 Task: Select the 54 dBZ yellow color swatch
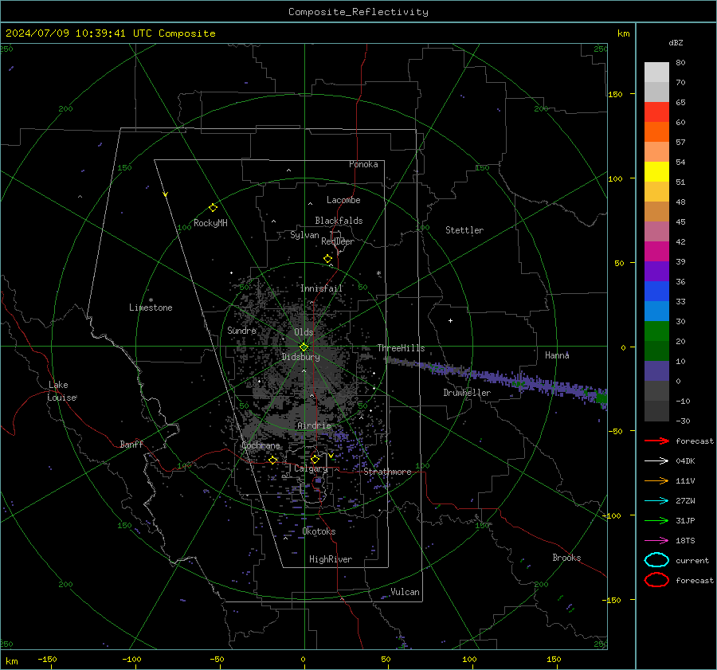tap(656, 171)
